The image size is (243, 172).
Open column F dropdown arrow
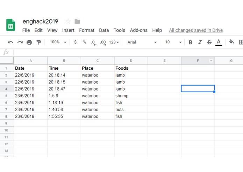(x=211, y=61)
